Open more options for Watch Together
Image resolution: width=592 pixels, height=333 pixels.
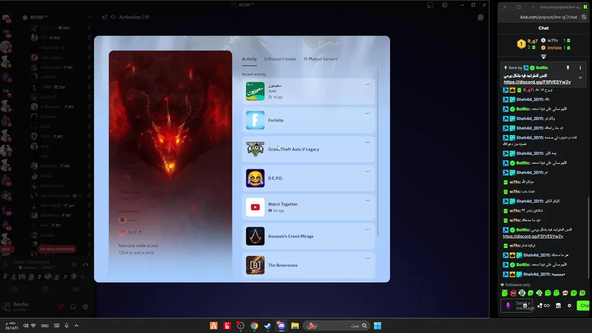(367, 200)
